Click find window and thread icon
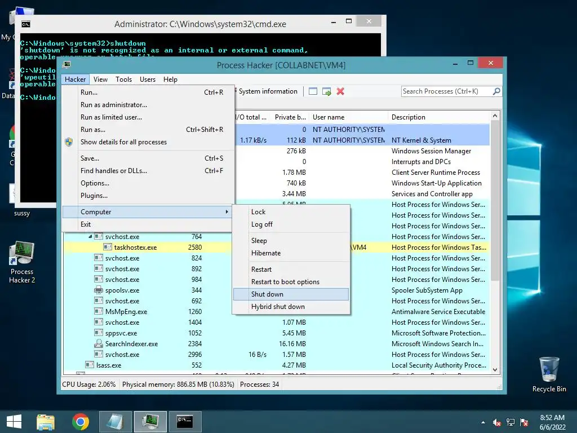Viewport: 577px width, 433px height. (326, 91)
